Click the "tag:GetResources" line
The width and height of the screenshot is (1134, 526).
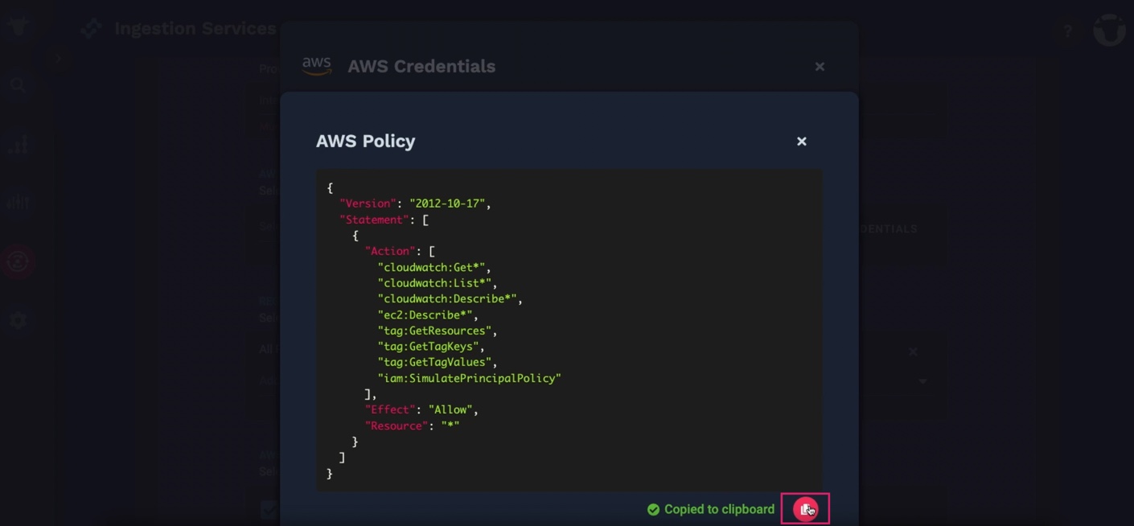click(438, 331)
